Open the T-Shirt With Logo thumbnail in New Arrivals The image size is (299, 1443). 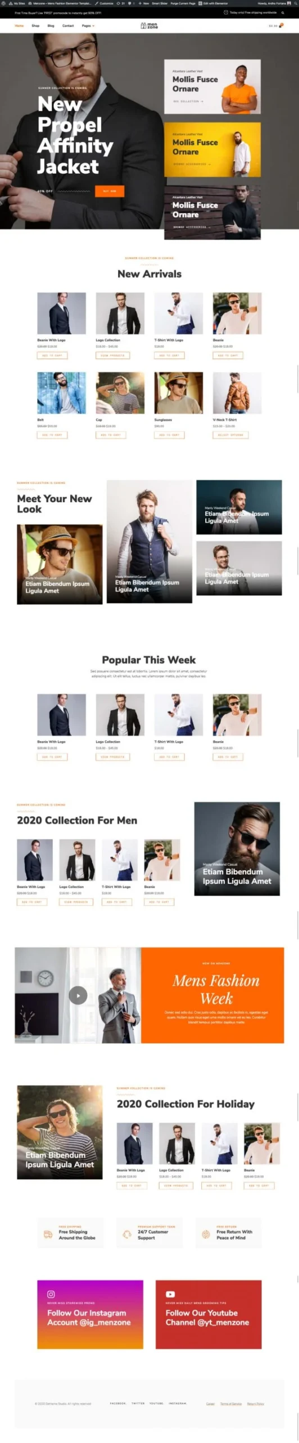(x=179, y=313)
